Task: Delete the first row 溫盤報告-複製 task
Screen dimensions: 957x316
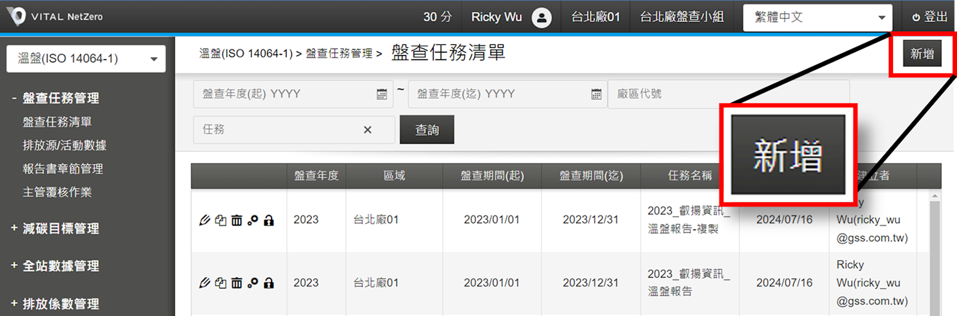Action: [237, 220]
